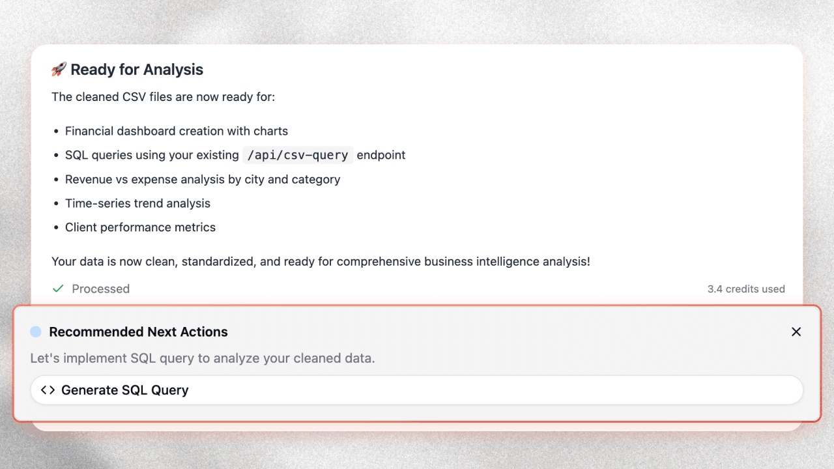Screen dimensions: 834x469
Task: Click the Revenue vs expense analysis item
Action: click(203, 179)
